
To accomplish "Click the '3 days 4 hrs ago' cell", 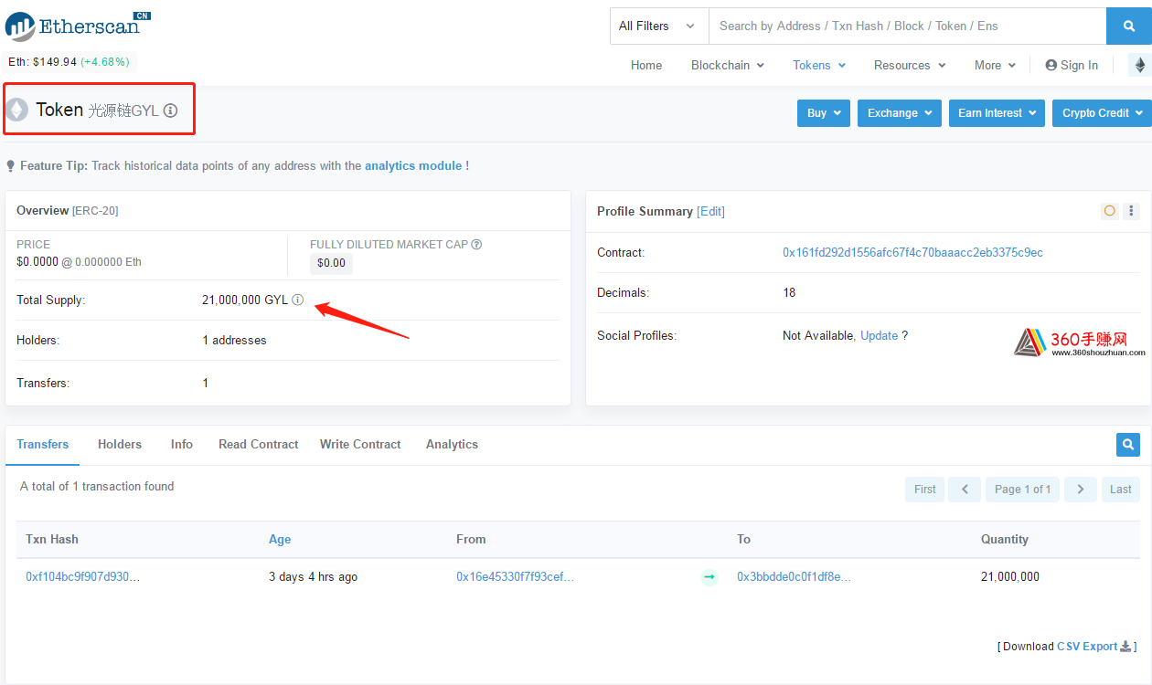I will (313, 577).
